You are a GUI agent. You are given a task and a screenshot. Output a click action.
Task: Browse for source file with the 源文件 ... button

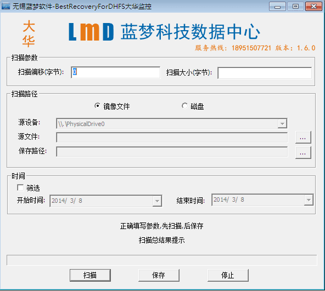click(303, 137)
